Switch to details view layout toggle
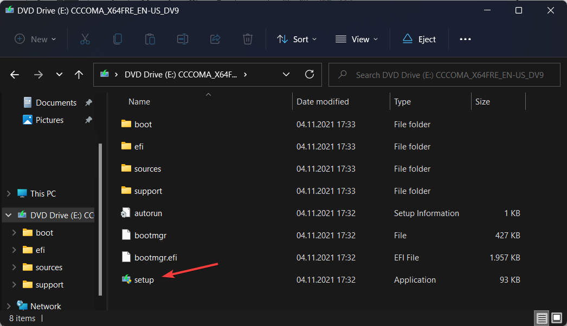The image size is (567, 326). (541, 318)
